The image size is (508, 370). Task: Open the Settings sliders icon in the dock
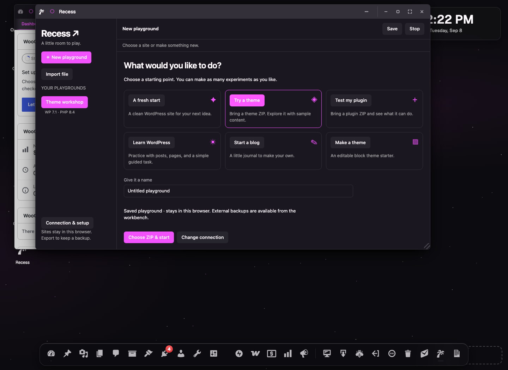click(x=214, y=353)
